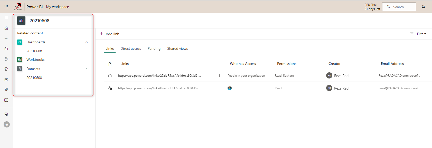Go to Home in left sidebar
The height and width of the screenshot is (148, 432).
click(6, 28)
